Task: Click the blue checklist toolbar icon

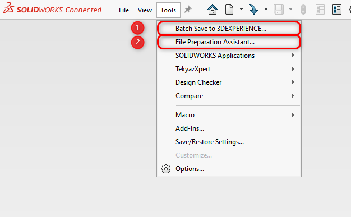Action: point(337,10)
